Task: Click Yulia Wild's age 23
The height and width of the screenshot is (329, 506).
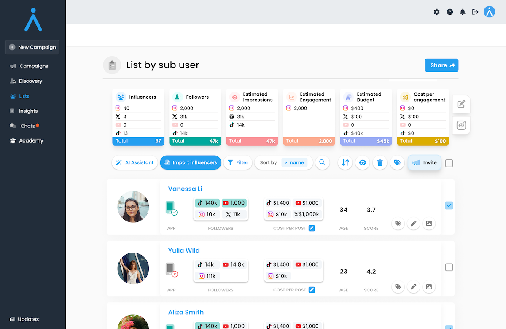Action: pos(344,271)
